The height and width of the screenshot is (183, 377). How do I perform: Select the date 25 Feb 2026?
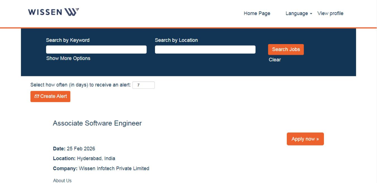(81, 149)
